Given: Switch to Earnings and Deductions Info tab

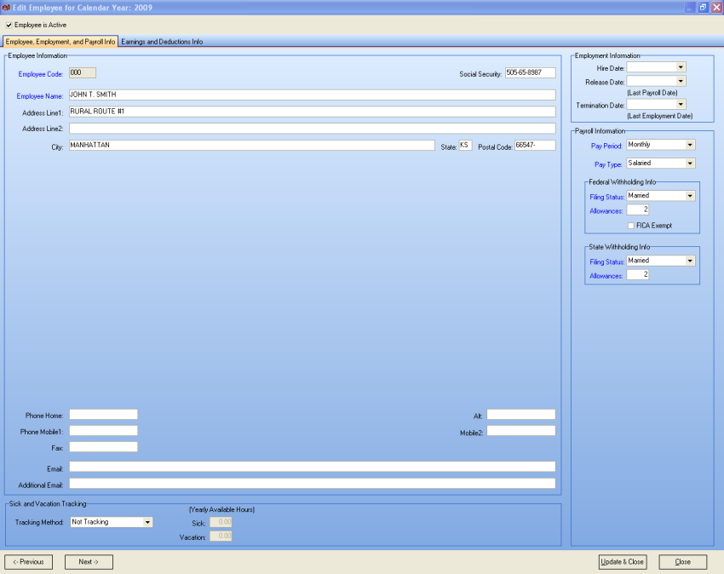Looking at the screenshot, I should [162, 42].
